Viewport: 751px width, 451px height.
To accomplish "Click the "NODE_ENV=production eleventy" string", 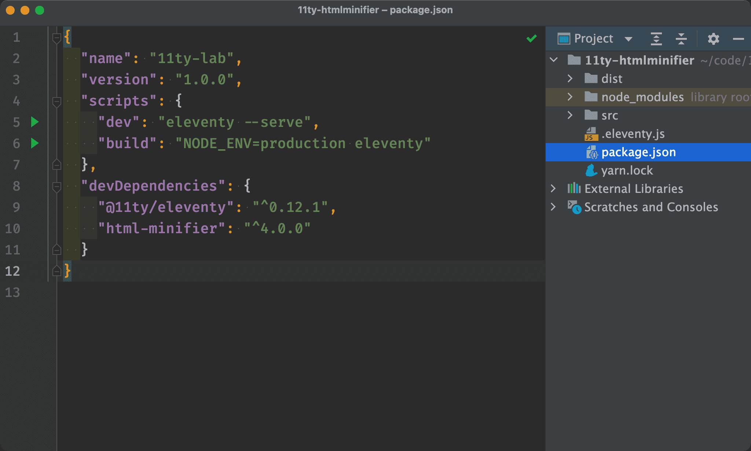I will coord(303,143).
